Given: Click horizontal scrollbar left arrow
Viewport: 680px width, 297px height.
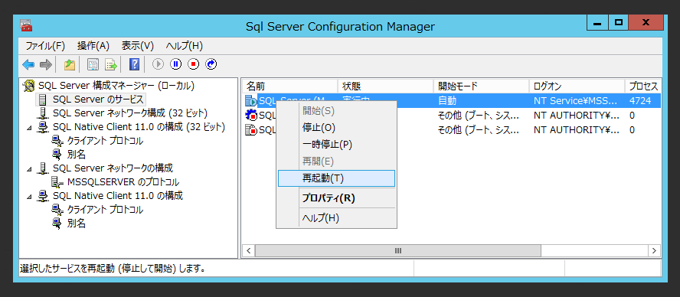Looking at the screenshot, I should 249,250.
